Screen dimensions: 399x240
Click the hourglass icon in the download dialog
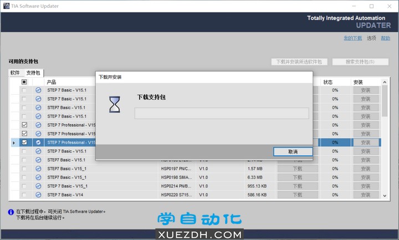[115, 104]
